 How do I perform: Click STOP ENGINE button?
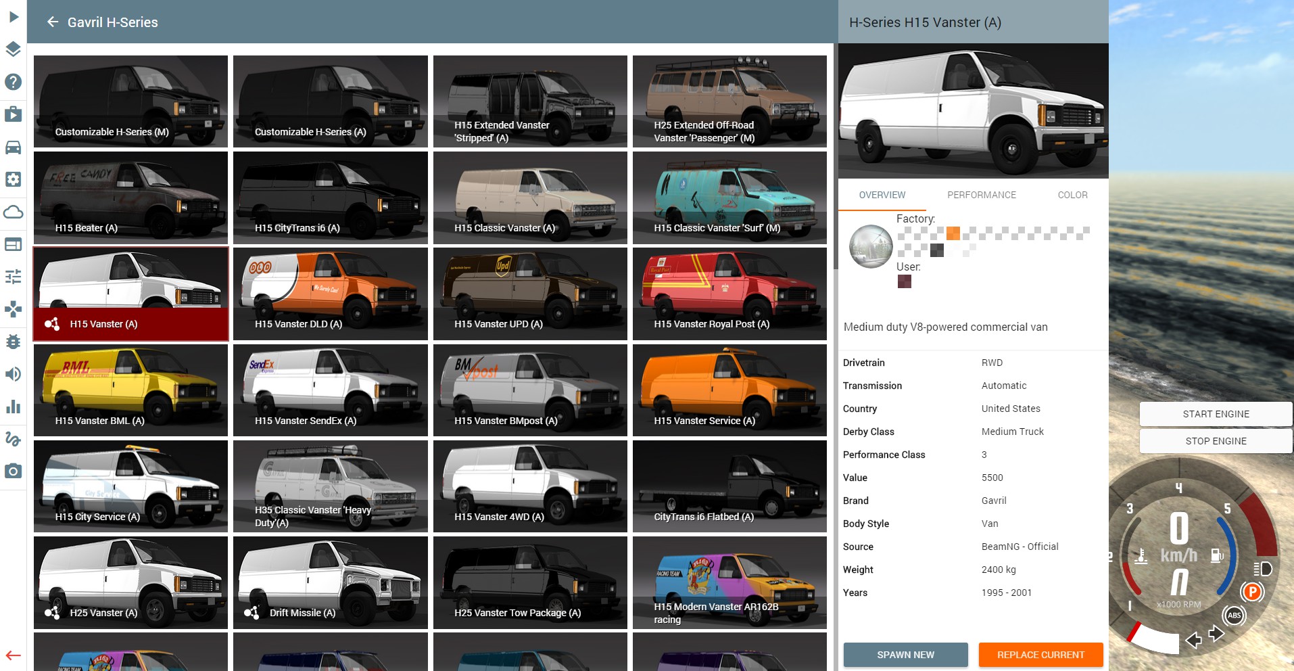pos(1216,441)
